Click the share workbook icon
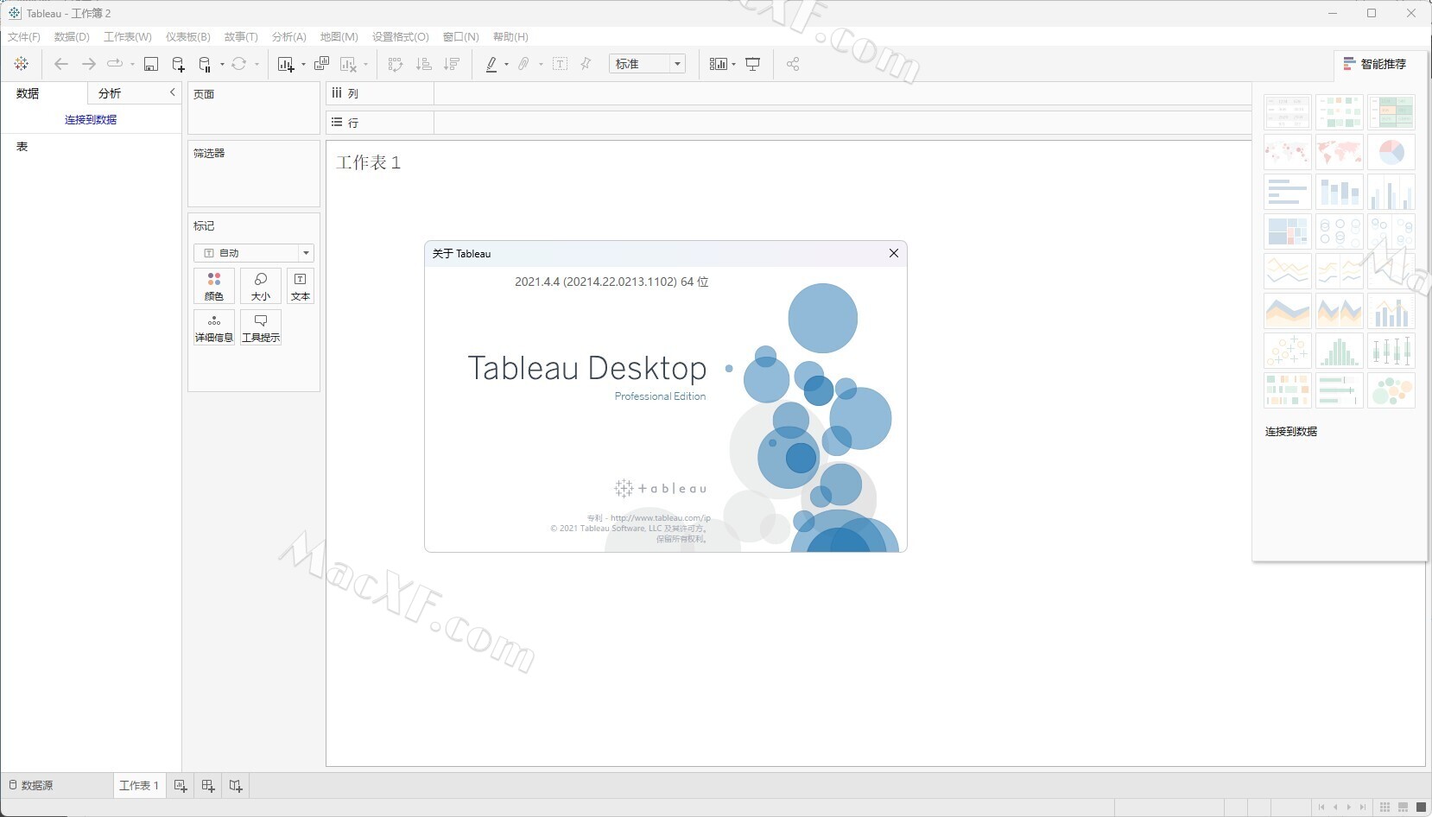Screen dimensions: 1432x817 point(793,64)
